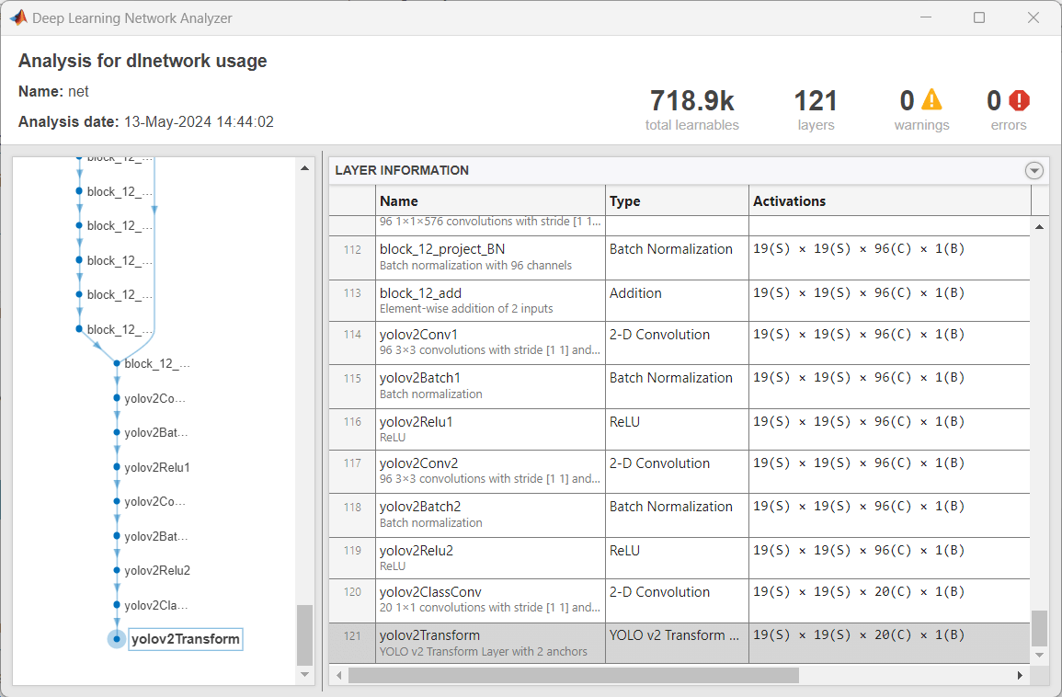Image resolution: width=1062 pixels, height=697 pixels.
Task: Click the MATLAB logo in title bar
Action: (x=17, y=17)
